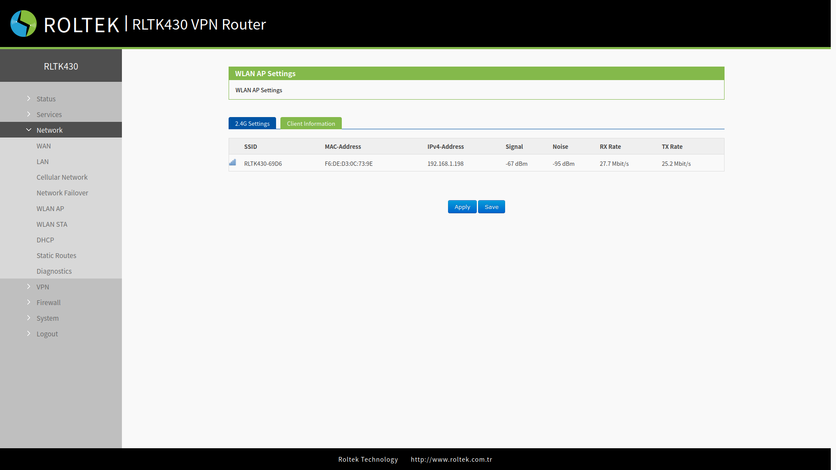Select the IP address 192.168.1.198
Screen dimensions: 836x470
tap(445, 164)
